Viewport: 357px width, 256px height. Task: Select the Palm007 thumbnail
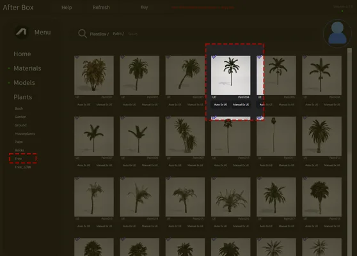tap(94, 136)
